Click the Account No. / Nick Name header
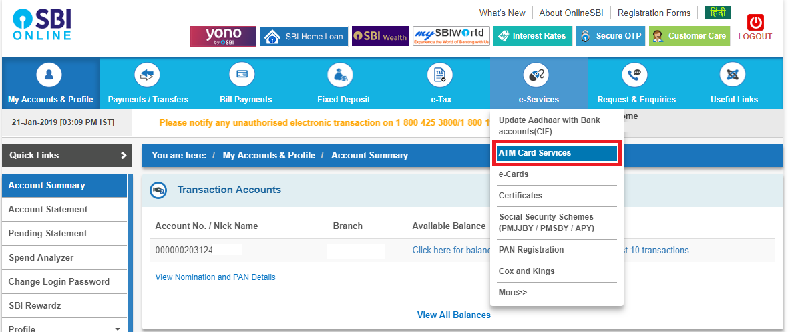The width and height of the screenshot is (790, 332). click(206, 226)
